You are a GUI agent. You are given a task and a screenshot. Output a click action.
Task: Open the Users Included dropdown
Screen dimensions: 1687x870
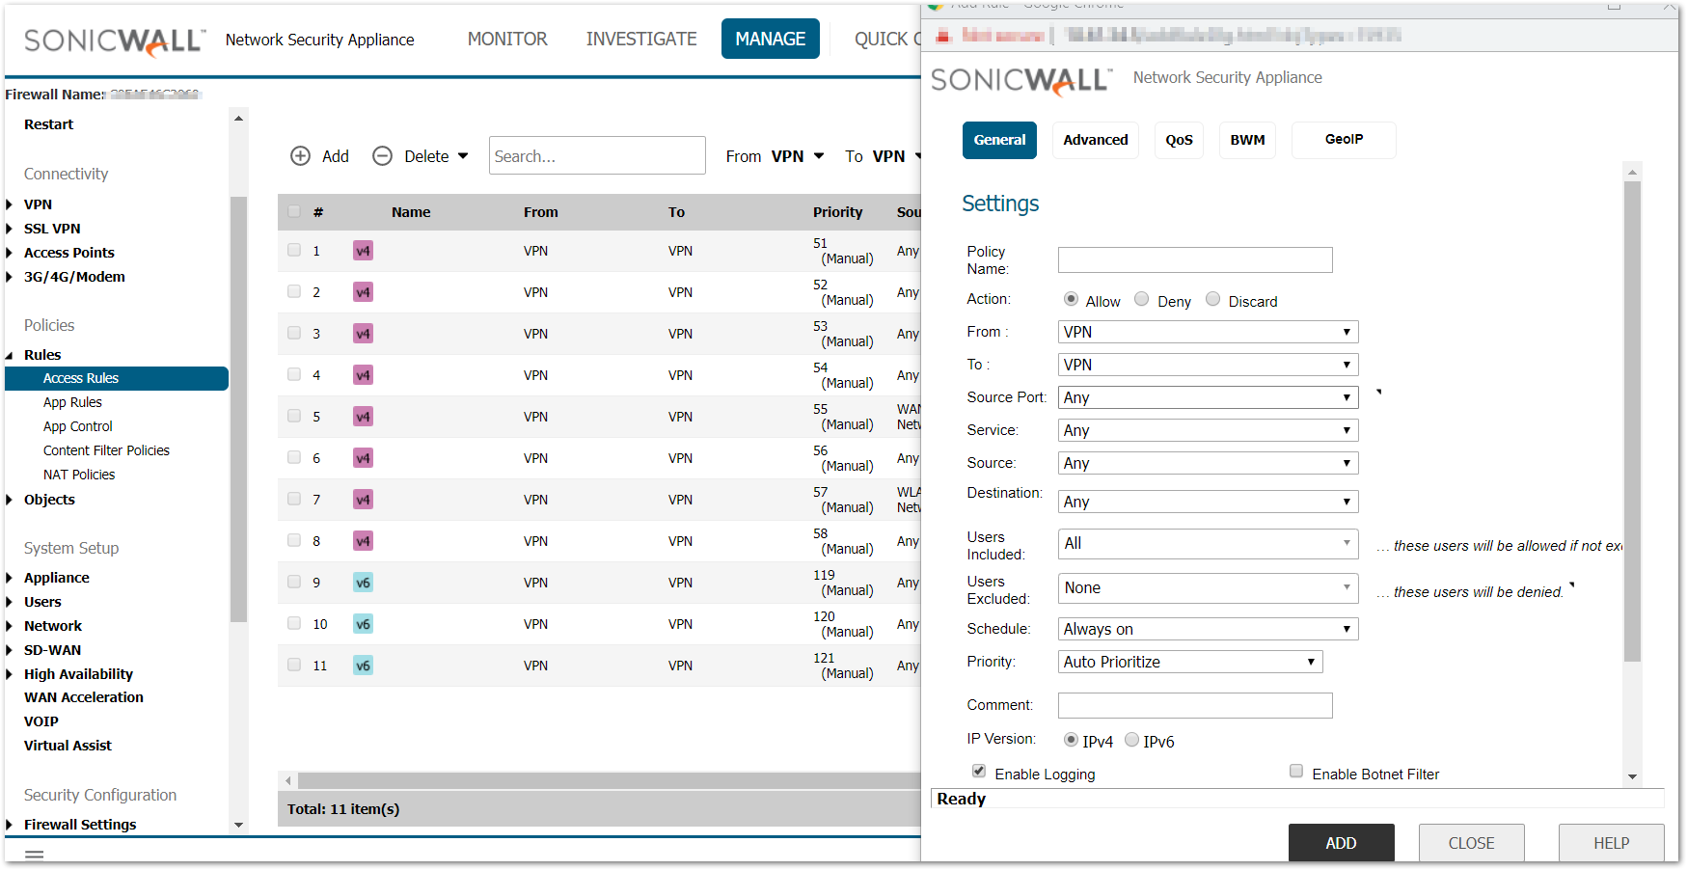[1209, 544]
